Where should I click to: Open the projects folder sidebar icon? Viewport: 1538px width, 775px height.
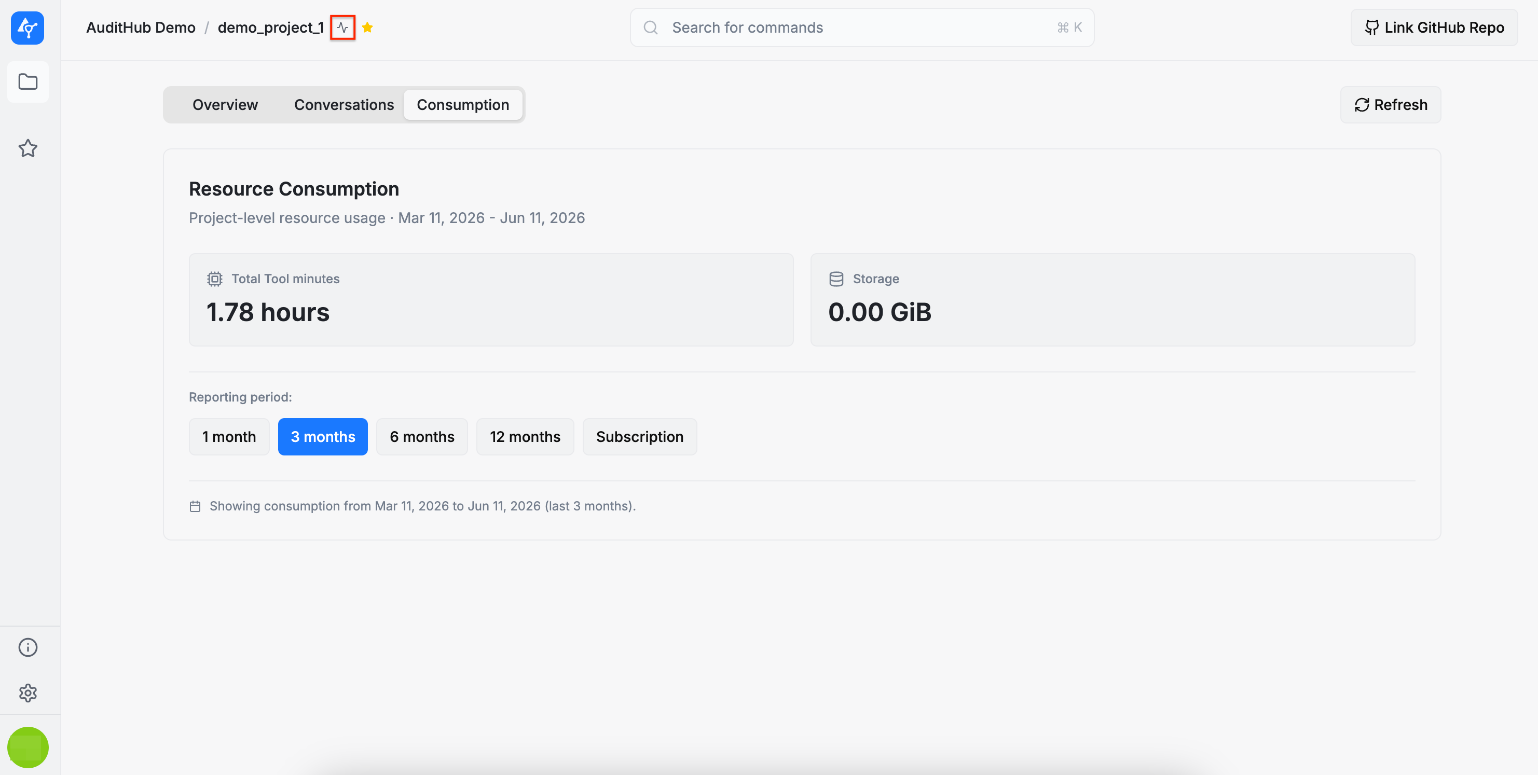click(28, 82)
